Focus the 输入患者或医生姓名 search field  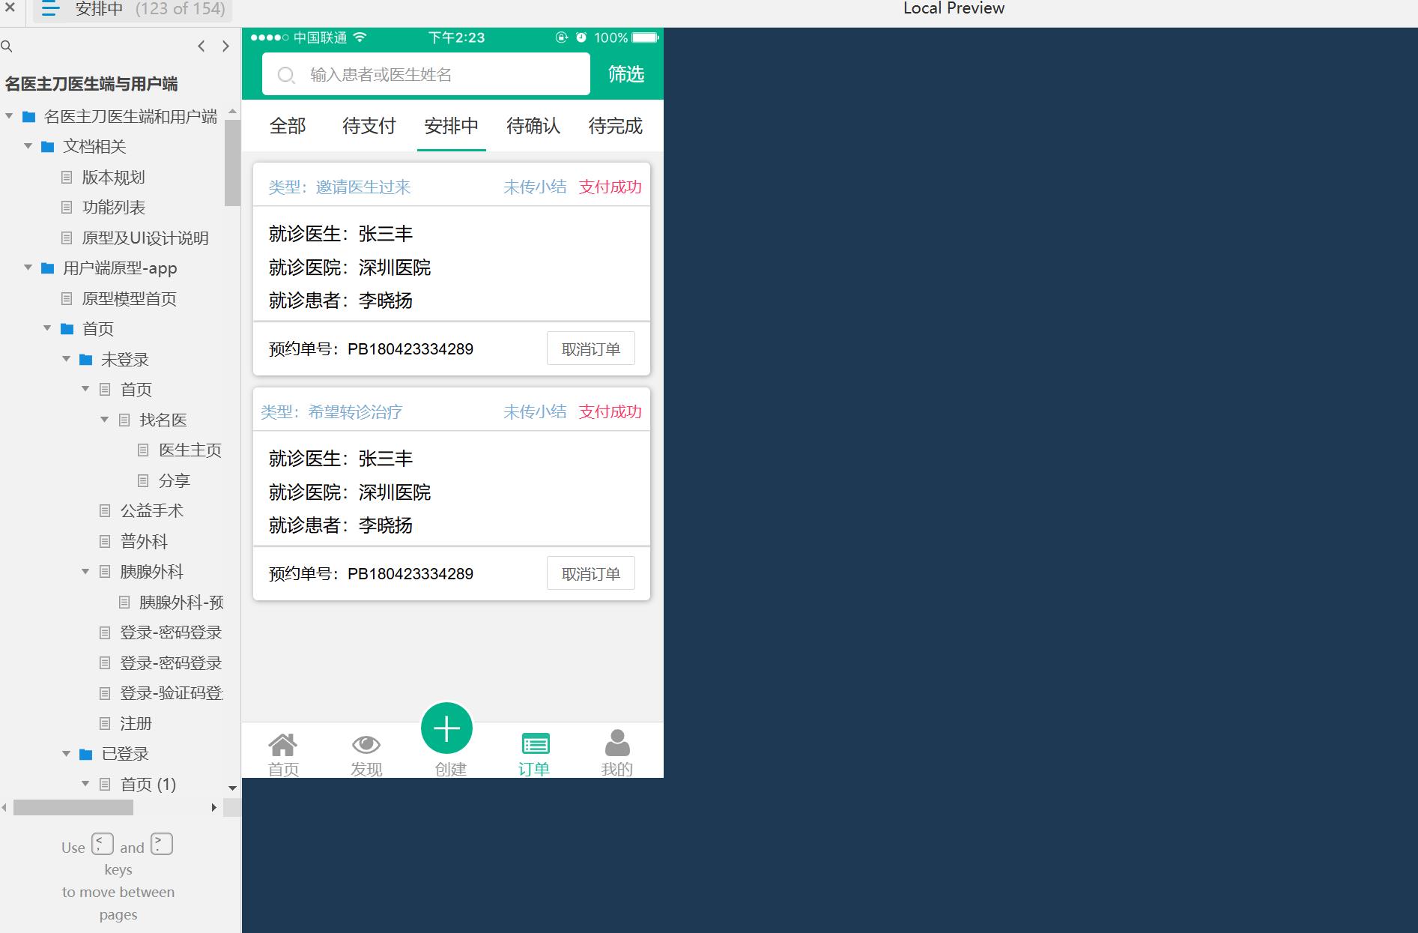pos(426,74)
